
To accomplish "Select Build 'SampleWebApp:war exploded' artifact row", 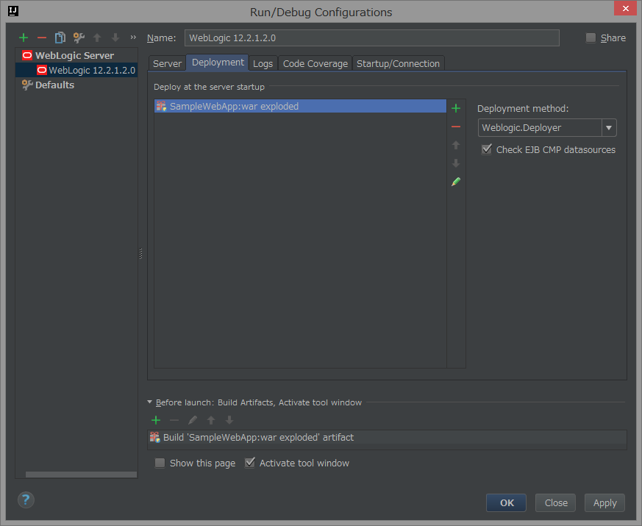I will [387, 437].
